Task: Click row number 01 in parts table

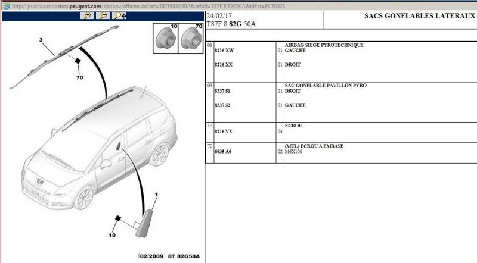Action: tap(210, 45)
